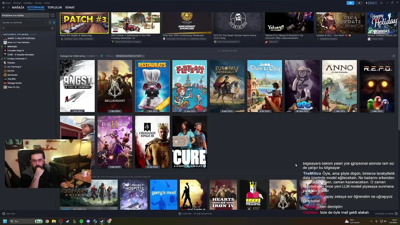The width and height of the screenshot is (400, 225).
Task: Open the Restaurats game cover
Action: pos(152,86)
